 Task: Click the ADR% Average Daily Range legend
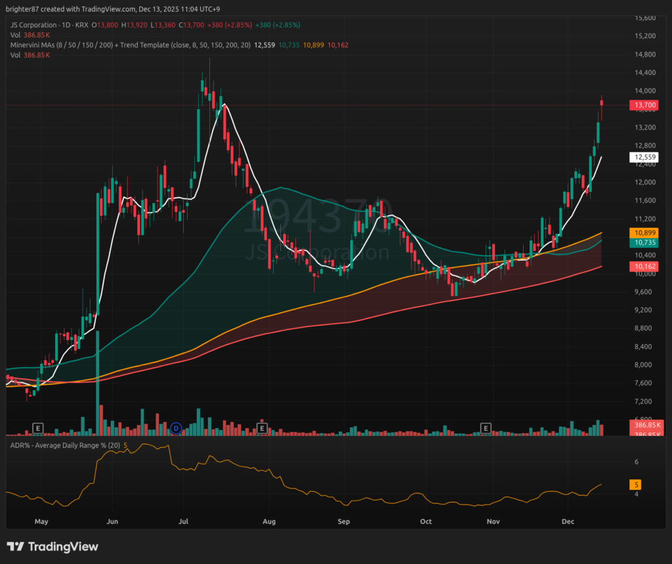pyautogui.click(x=64, y=446)
